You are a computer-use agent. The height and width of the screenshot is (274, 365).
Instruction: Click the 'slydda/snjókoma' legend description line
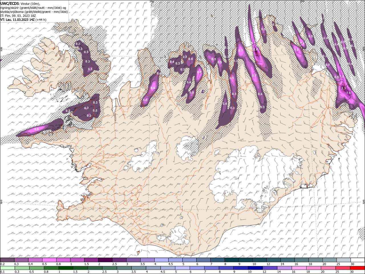coord(34,12)
